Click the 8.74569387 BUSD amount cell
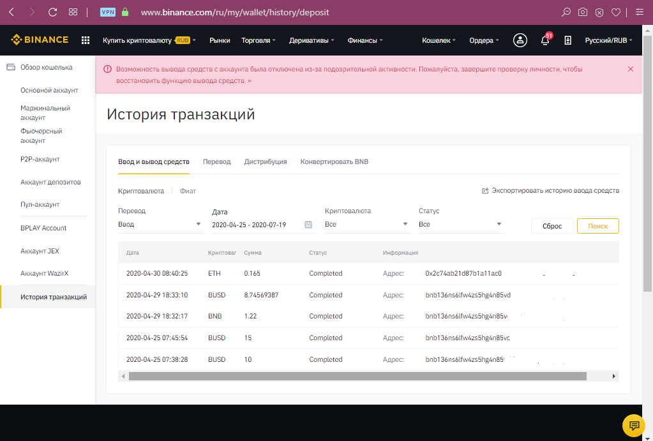Screen dimensions: 653x441 tap(261, 295)
